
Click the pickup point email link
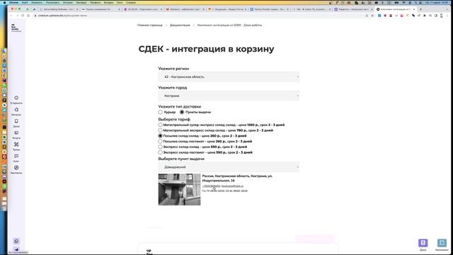tap(233, 186)
